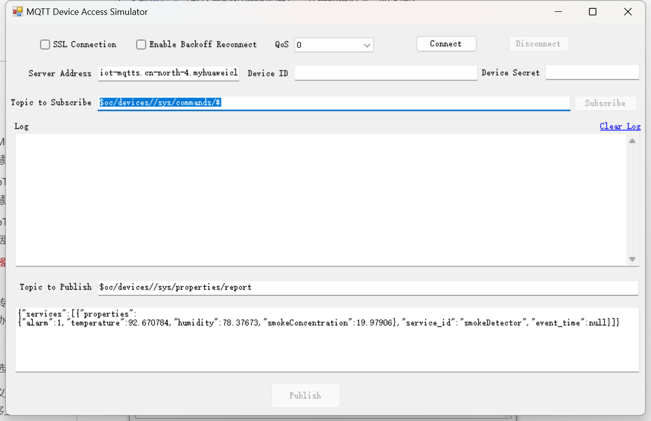
Task: Toggle Enable Backoff Reconnect checkbox
Action: pyautogui.click(x=141, y=45)
